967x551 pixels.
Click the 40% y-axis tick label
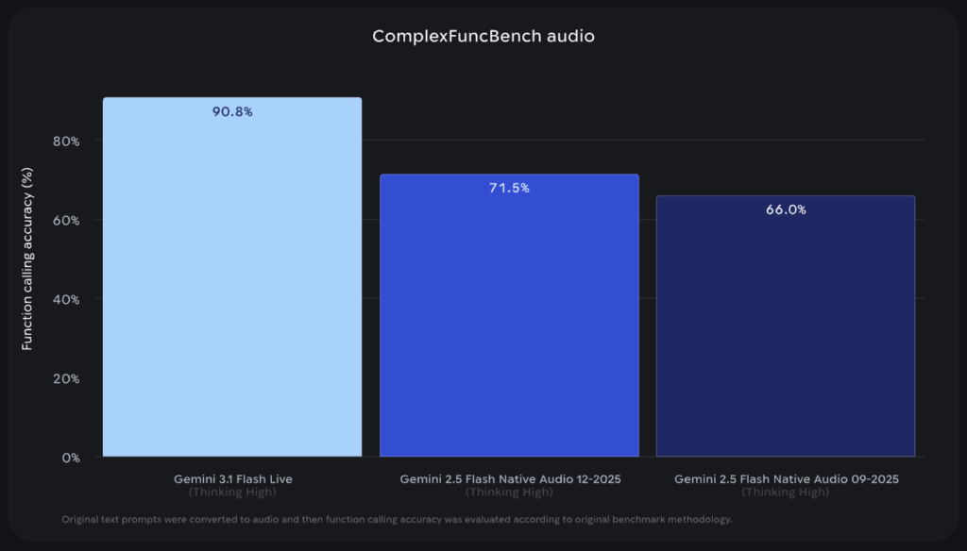(x=66, y=300)
